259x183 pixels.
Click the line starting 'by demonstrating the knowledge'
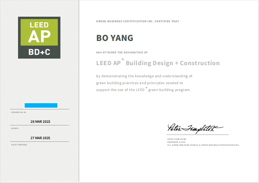pyautogui.click(x=144, y=76)
